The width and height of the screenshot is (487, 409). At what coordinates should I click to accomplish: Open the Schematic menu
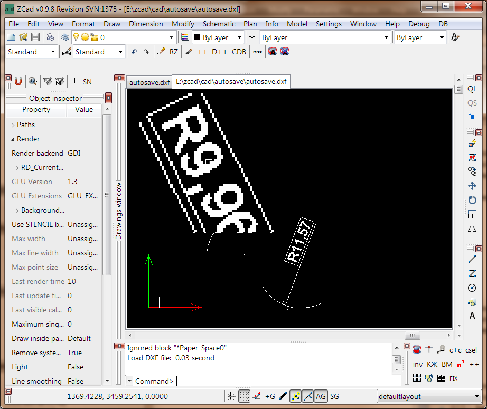tap(219, 24)
